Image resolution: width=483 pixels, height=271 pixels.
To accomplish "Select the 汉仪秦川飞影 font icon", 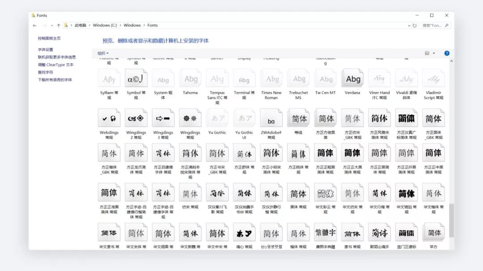I will click(x=217, y=193).
